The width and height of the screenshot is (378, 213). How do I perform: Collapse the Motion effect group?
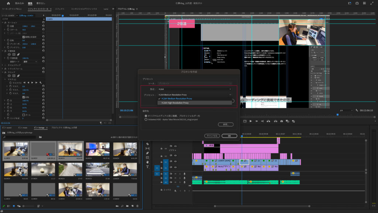(3, 23)
